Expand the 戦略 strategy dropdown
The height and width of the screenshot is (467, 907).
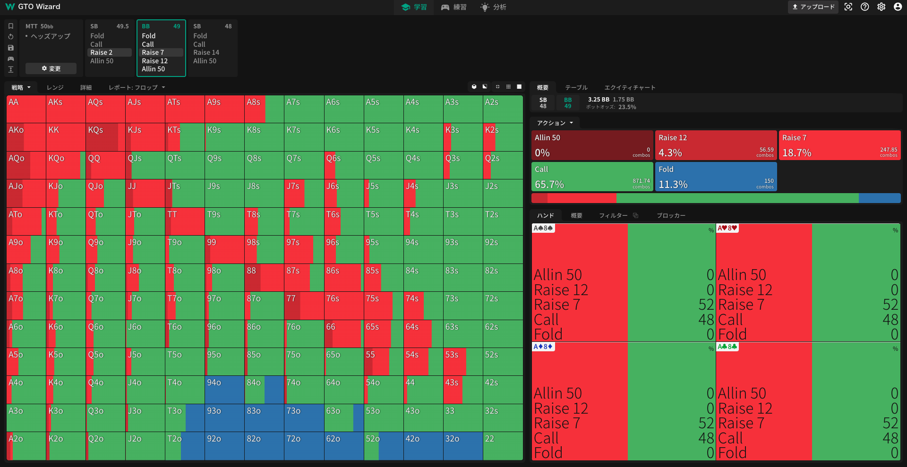[x=21, y=87]
